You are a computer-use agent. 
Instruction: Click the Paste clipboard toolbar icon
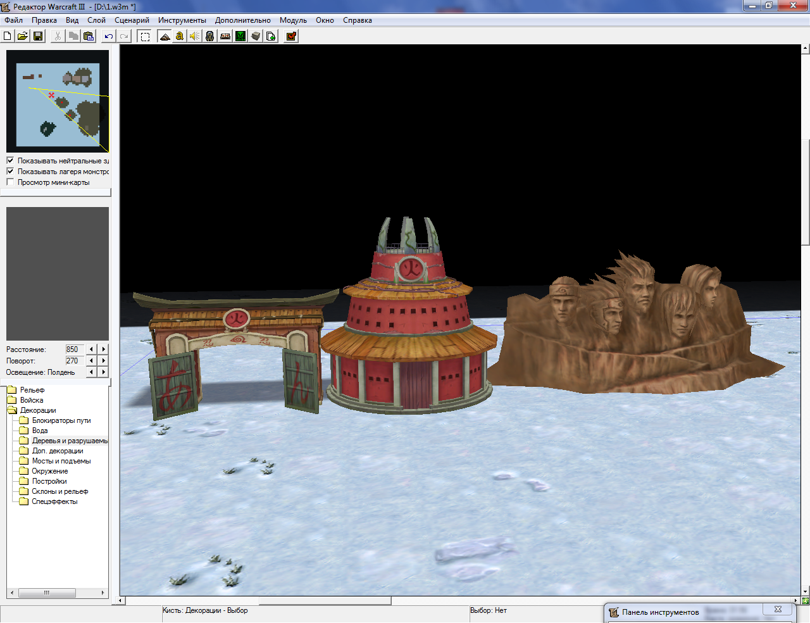click(89, 36)
